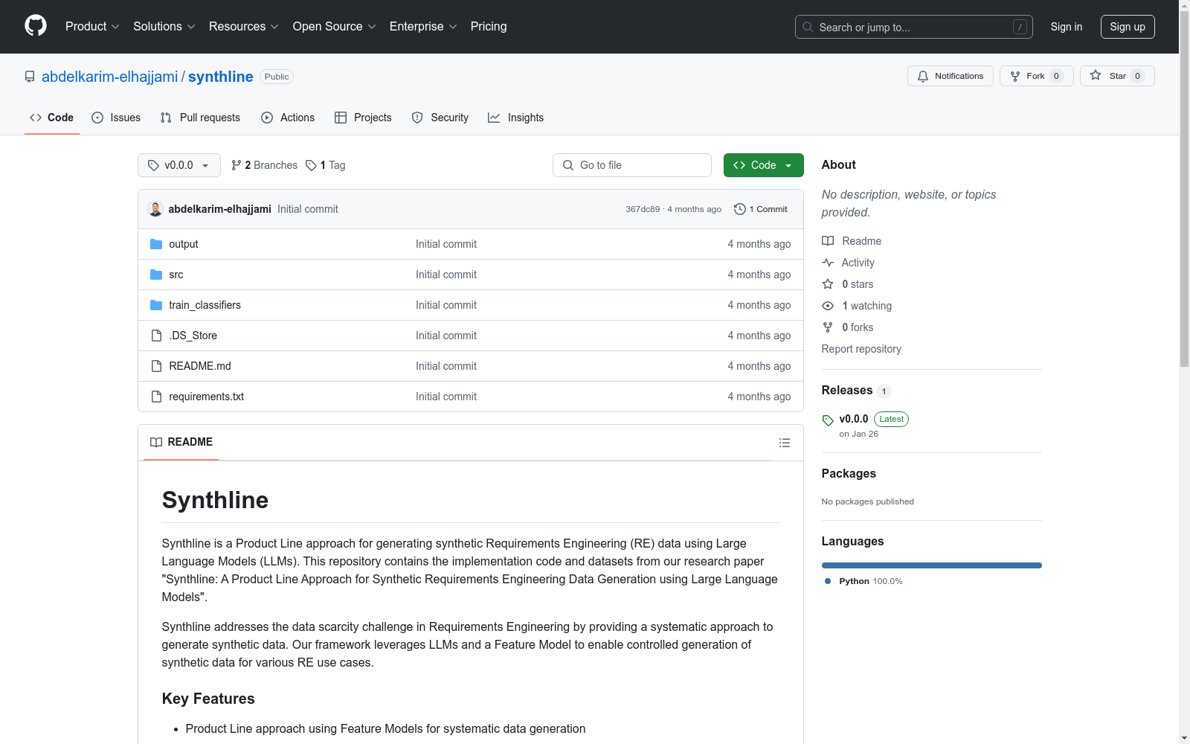This screenshot has width=1190, height=744.
Task: Click the Notifications bell button
Action: (x=951, y=76)
